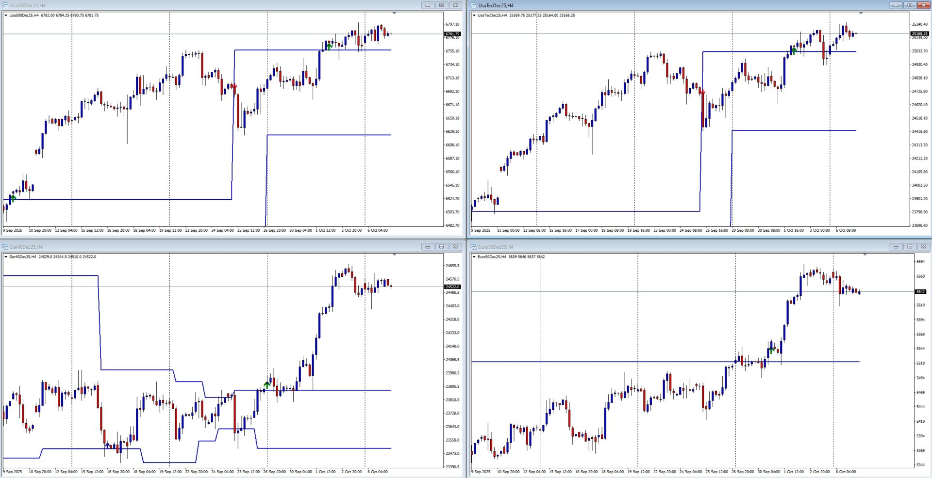Click the 25168.25 current price label
The height and width of the screenshot is (478, 932).
(x=919, y=33)
